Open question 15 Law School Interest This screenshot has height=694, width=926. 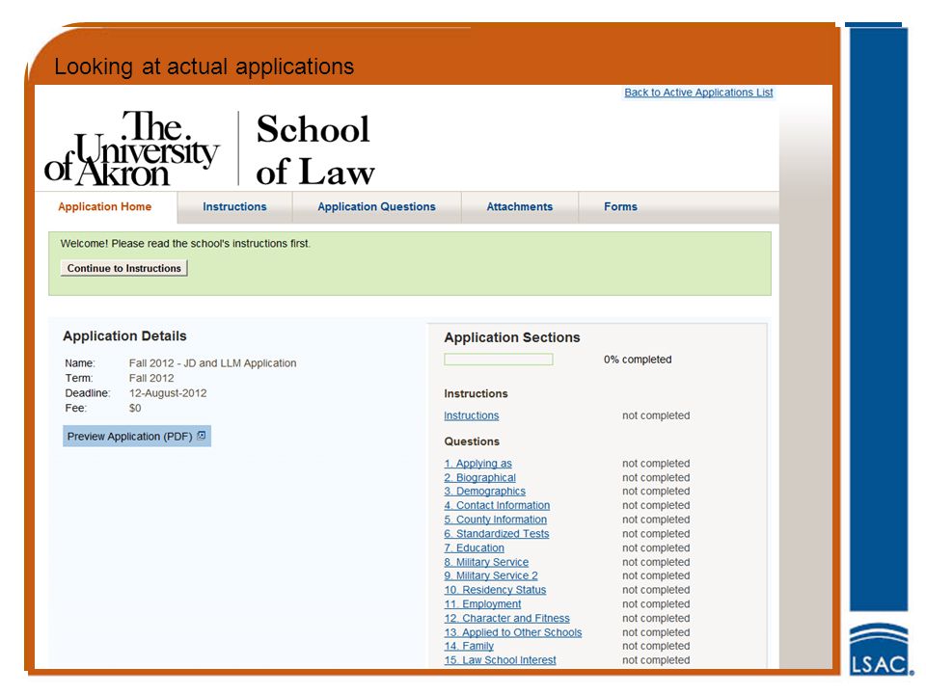[501, 659]
